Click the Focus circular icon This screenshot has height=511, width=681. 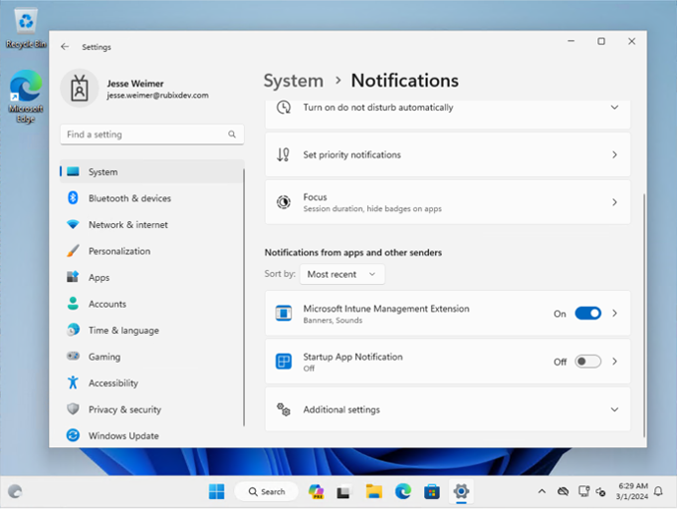(x=285, y=203)
